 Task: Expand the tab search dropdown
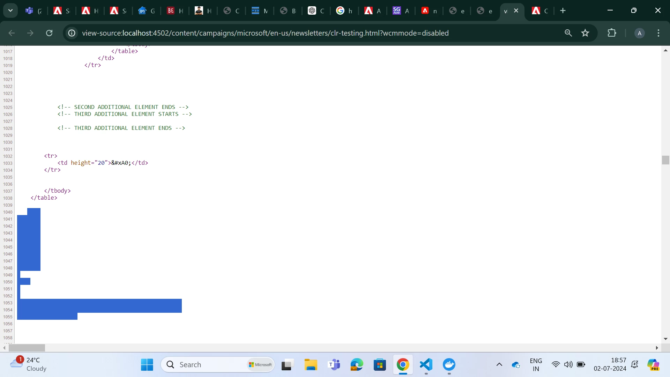(x=10, y=10)
